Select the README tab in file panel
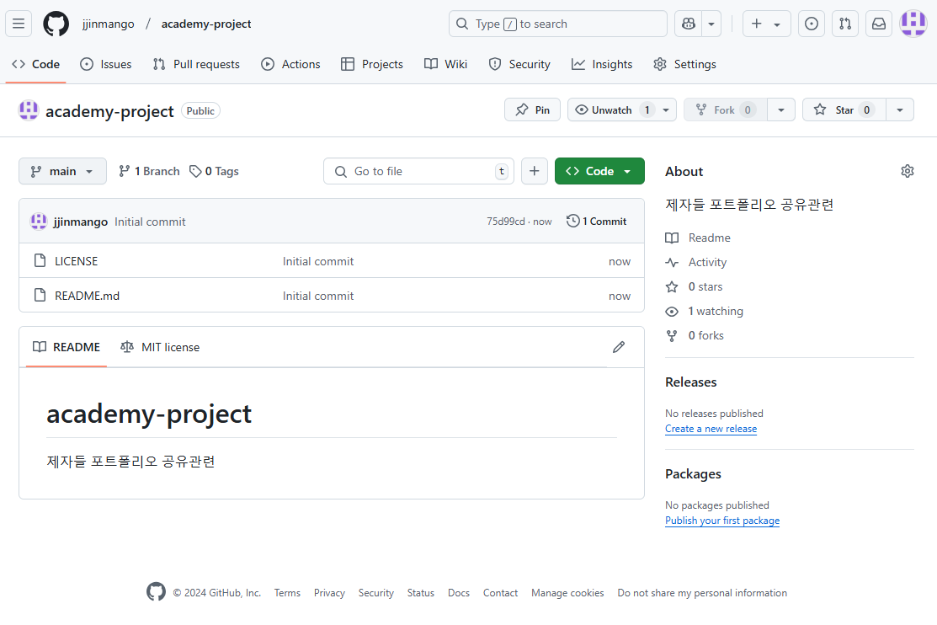The image size is (937, 625). coord(67,347)
